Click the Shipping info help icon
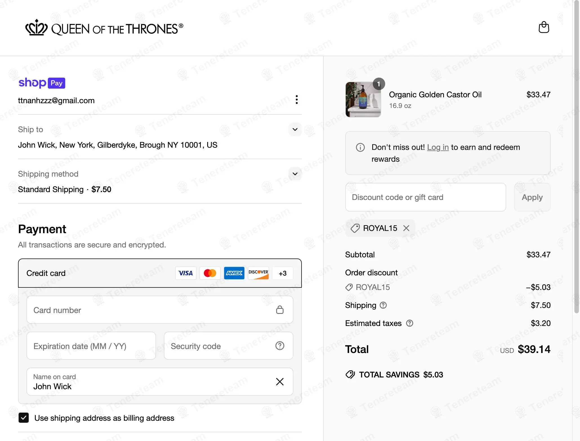Screen dimensions: 580x441 (383, 305)
